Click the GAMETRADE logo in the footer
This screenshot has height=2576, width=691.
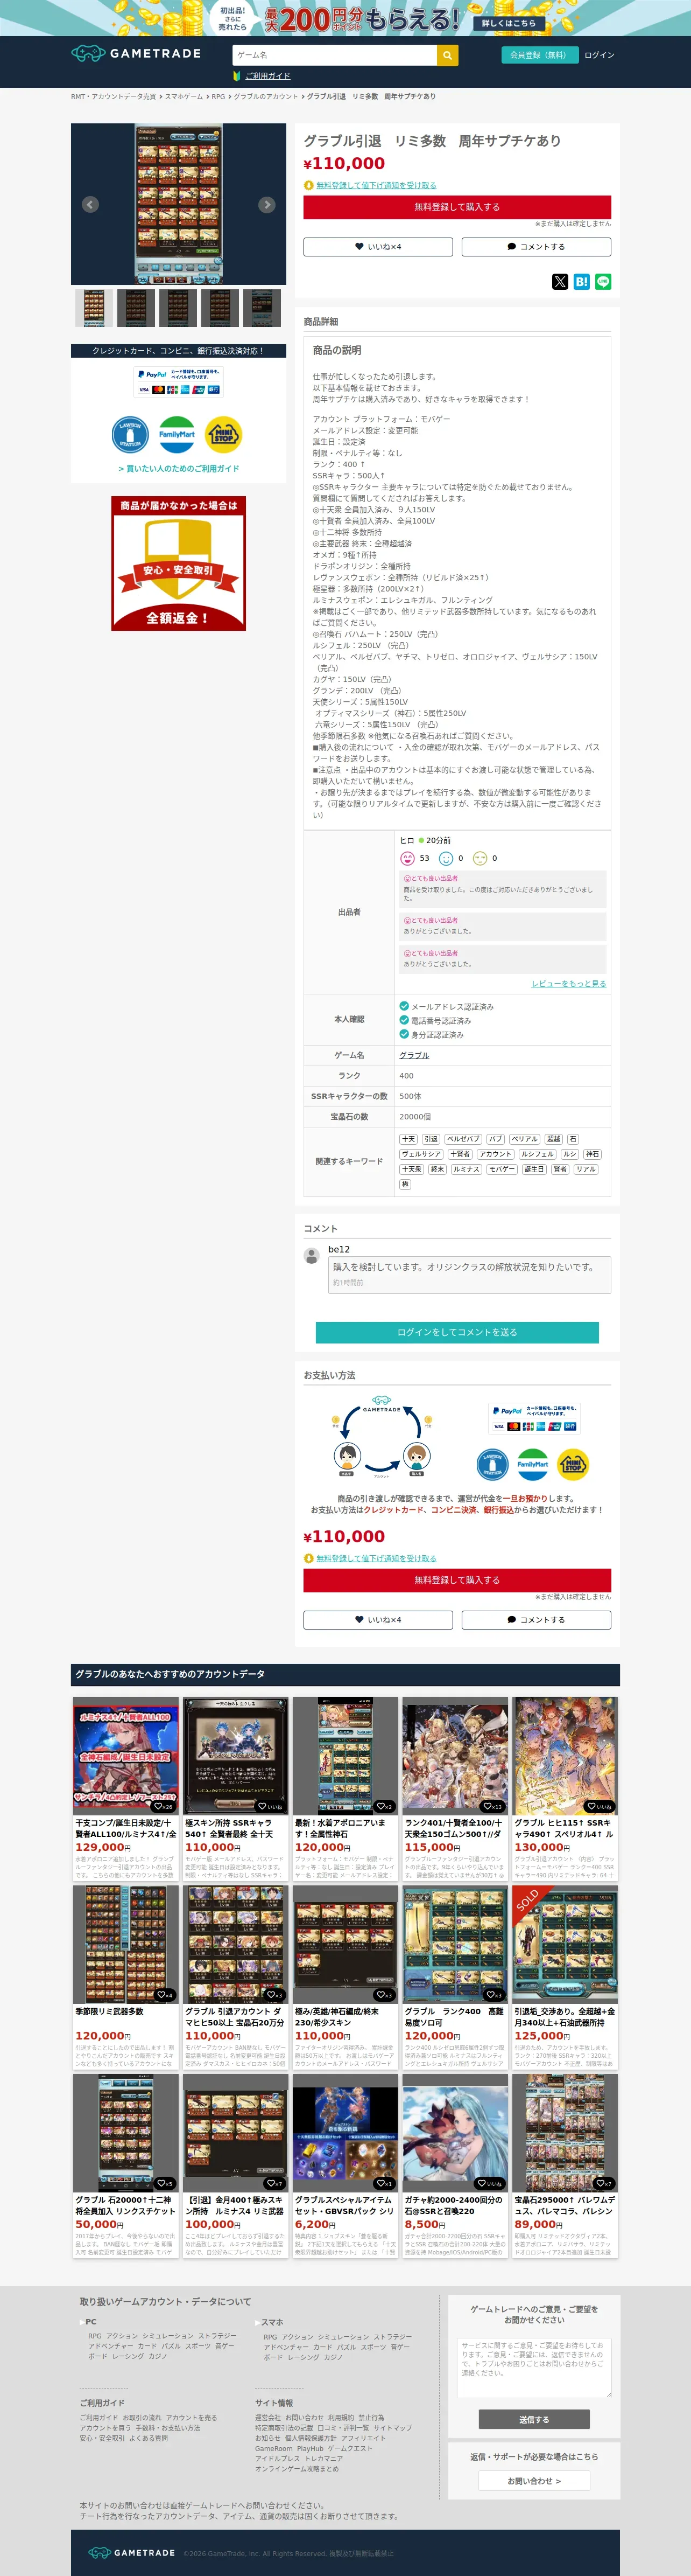(131, 2552)
